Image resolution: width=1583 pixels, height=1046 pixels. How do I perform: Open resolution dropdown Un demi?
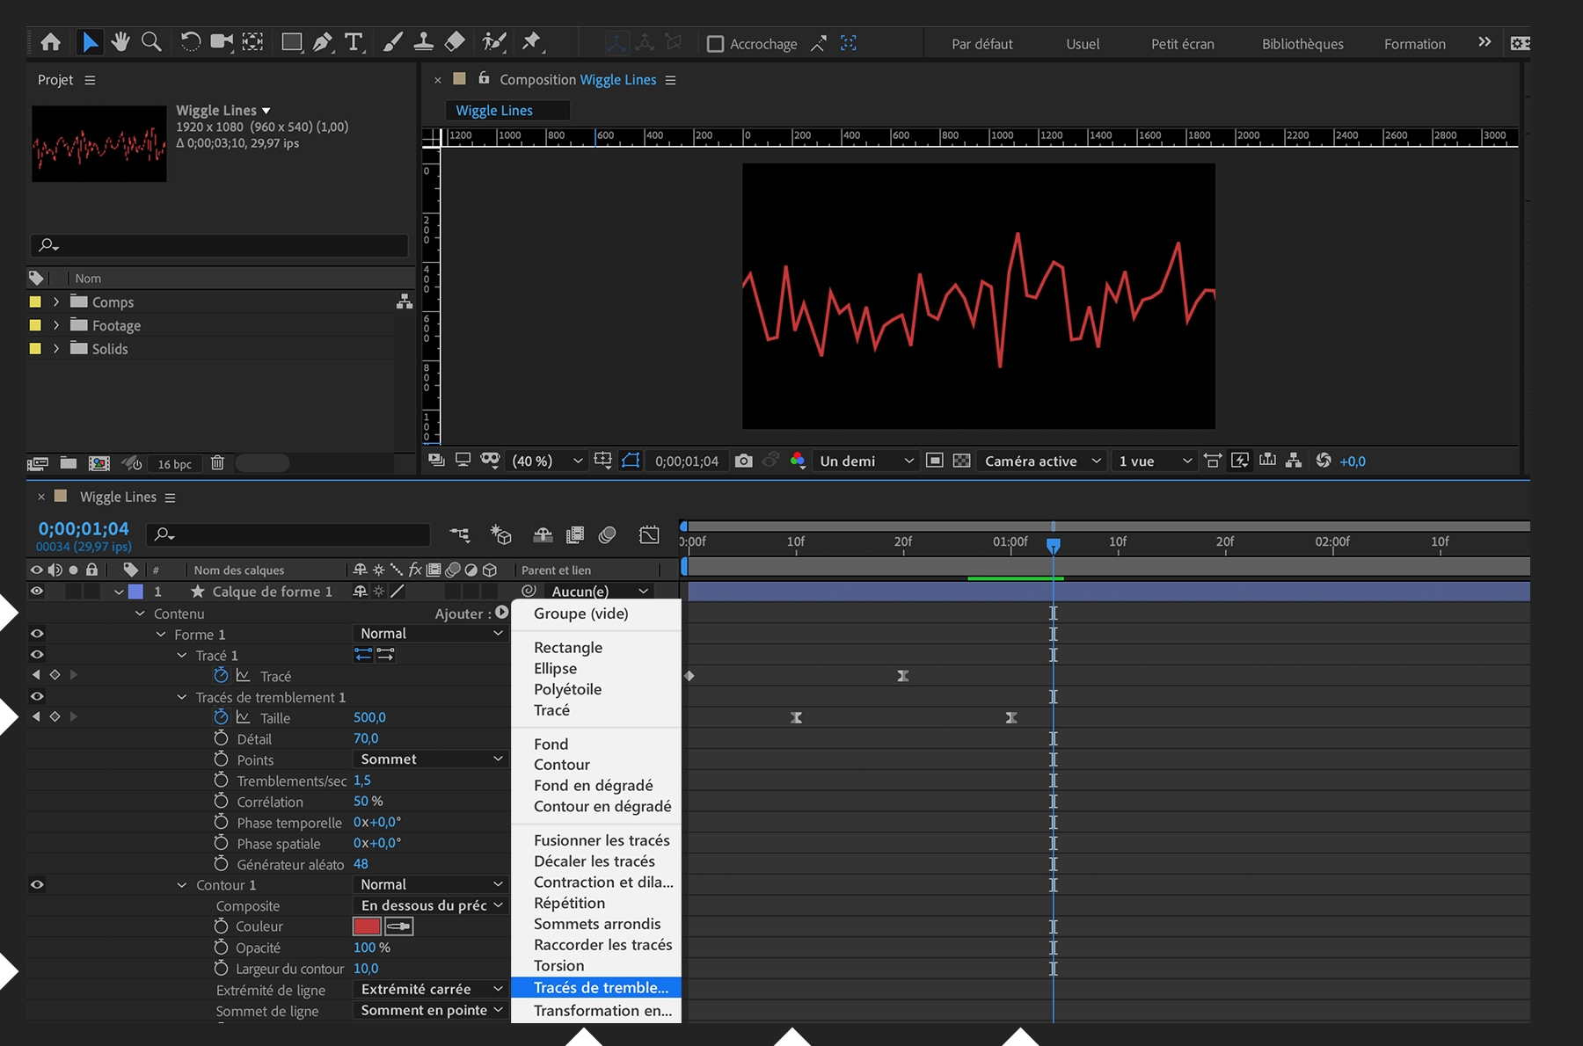pyautogui.click(x=865, y=461)
